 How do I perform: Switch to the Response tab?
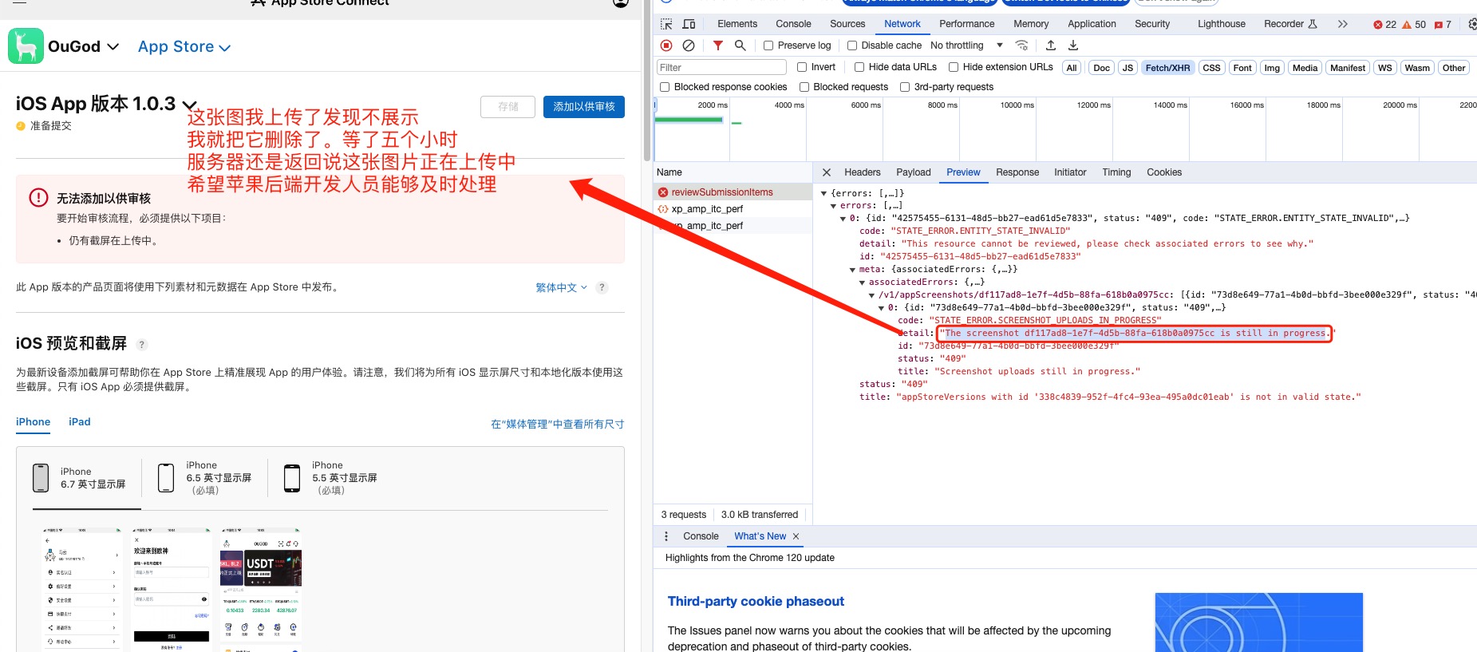tap(1017, 172)
